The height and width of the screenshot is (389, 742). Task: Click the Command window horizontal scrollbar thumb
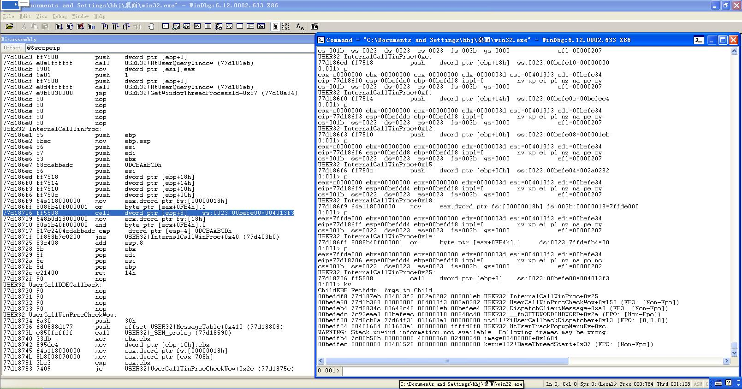pos(446,361)
